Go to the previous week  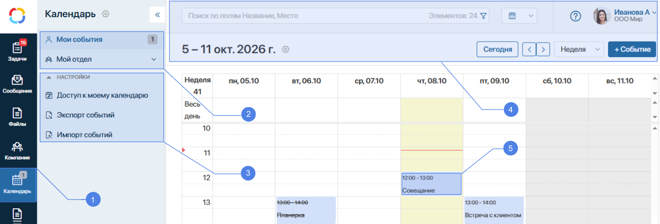(x=529, y=49)
